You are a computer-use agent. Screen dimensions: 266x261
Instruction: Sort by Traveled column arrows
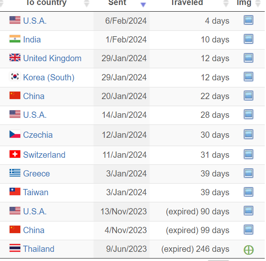click(226, 3)
